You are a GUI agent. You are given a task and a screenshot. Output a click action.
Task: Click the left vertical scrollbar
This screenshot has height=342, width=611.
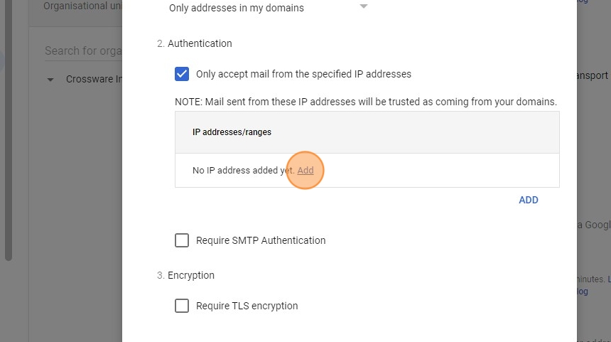[9, 142]
